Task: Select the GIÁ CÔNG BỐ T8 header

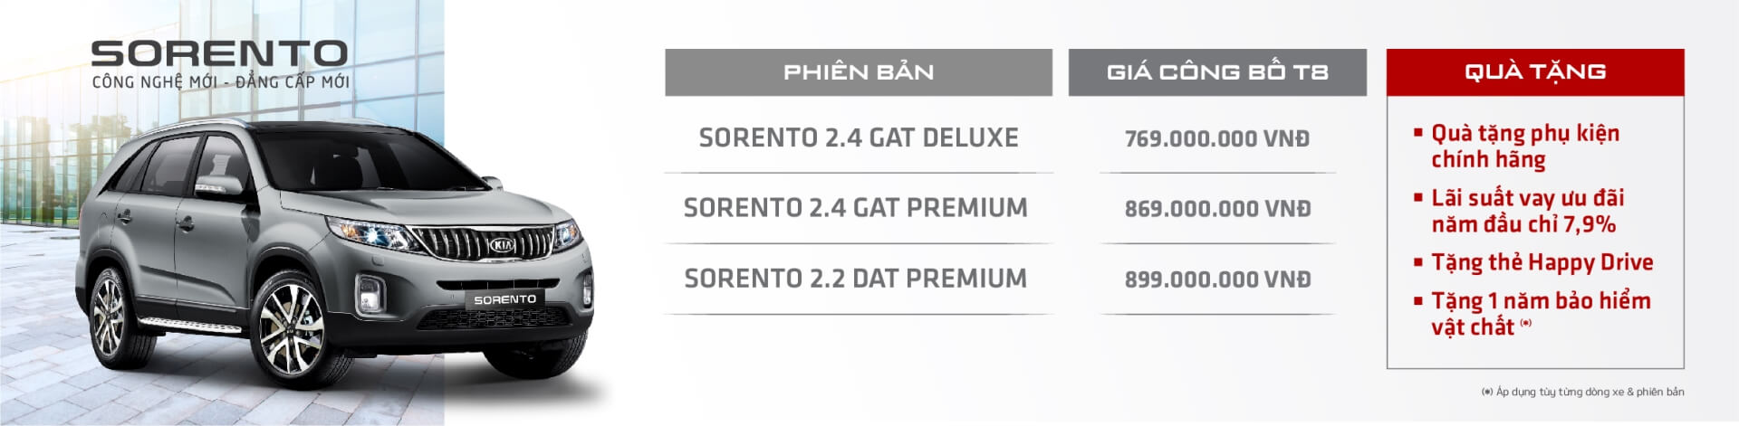Action: click(1216, 72)
